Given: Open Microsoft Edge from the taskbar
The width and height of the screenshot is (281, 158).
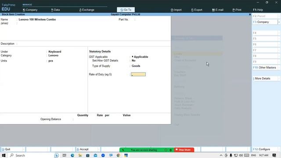Looking at the screenshot, I should pos(72,155).
